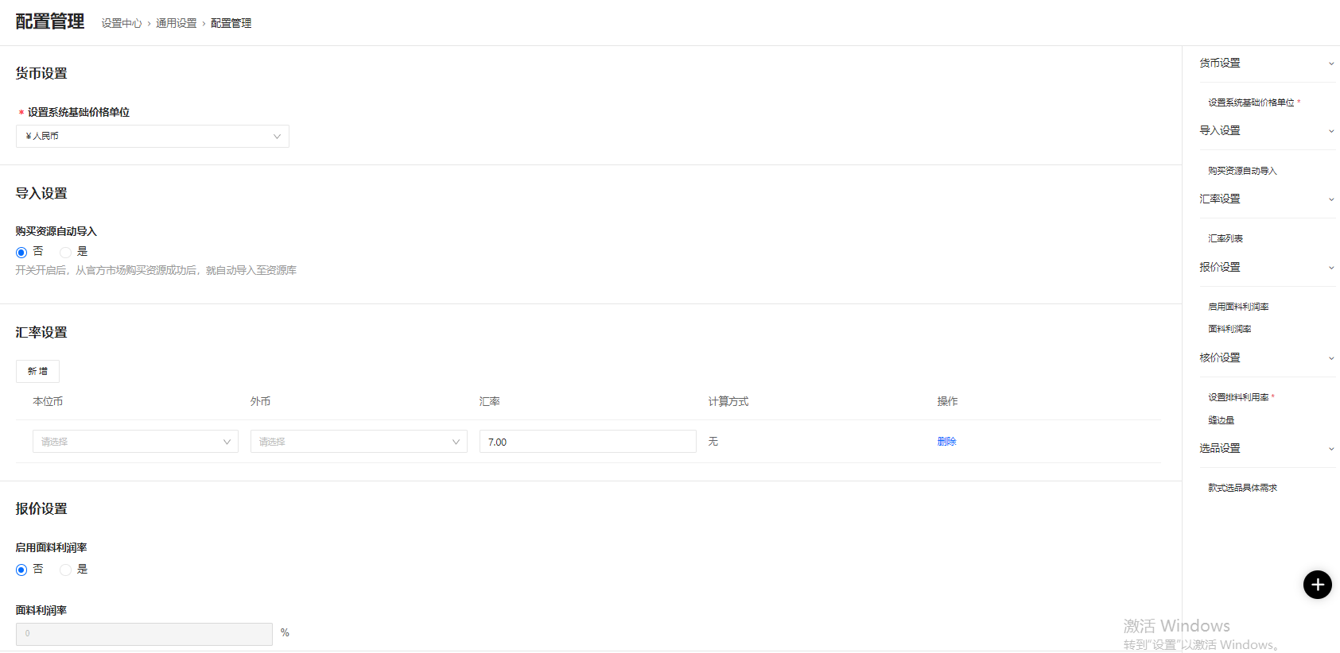Collapse the 汇率设置 chevron in side navigation
Screen dimensions: 1340x653
tap(1330, 199)
